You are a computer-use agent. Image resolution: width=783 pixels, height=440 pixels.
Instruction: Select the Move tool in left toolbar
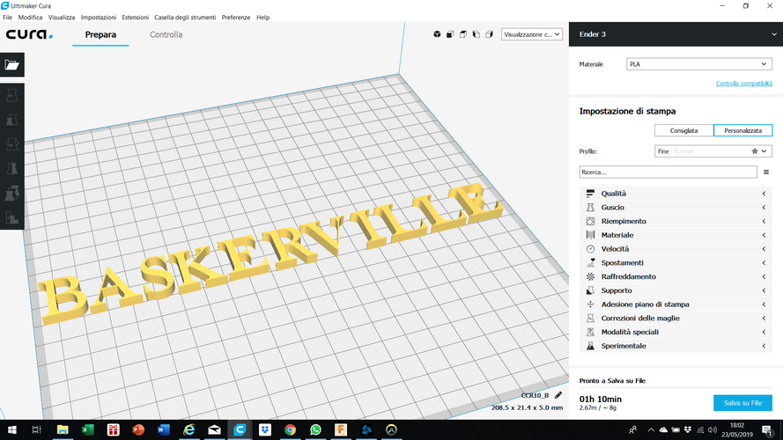point(12,95)
